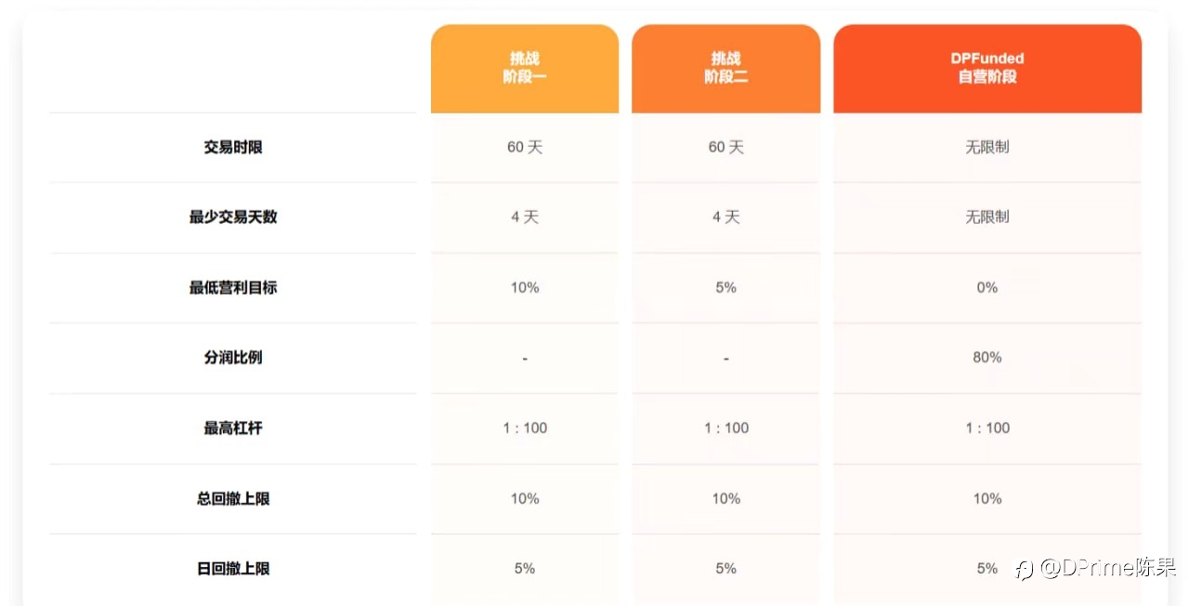The height and width of the screenshot is (606, 1189).
Task: Click 1 : 100 leverage under 自营阶段
Action: (x=987, y=428)
